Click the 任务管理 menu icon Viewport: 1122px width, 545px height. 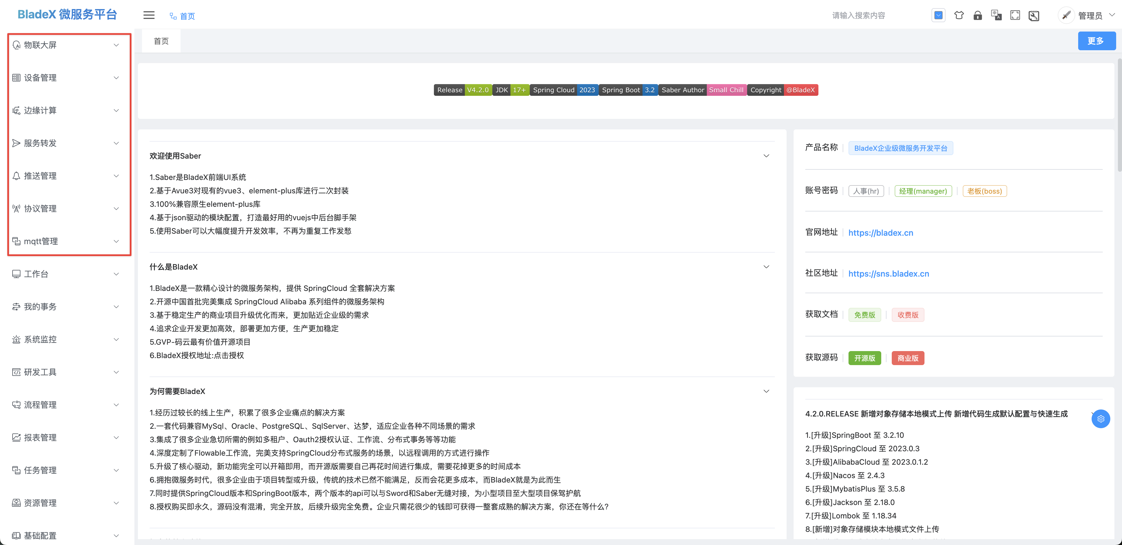pyautogui.click(x=16, y=470)
